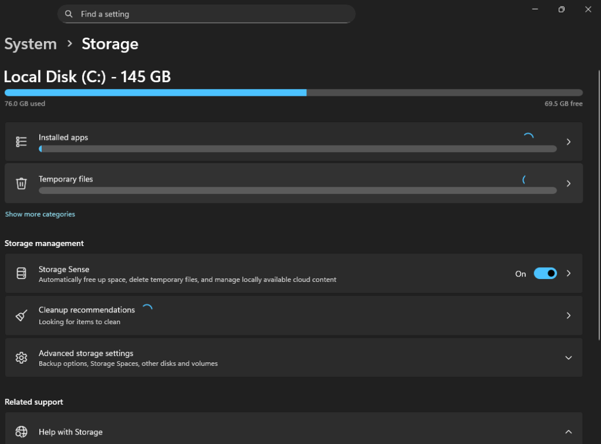Open the Installed apps storage page
Viewport: 601px width, 444px height.
pos(568,141)
